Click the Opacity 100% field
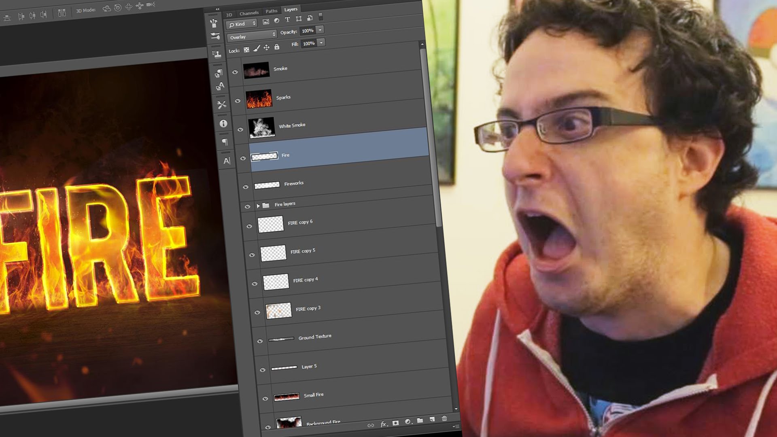 (308, 31)
